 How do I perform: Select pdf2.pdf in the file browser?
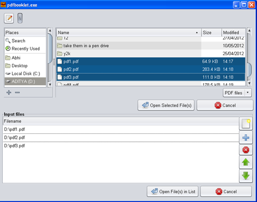[151, 69]
